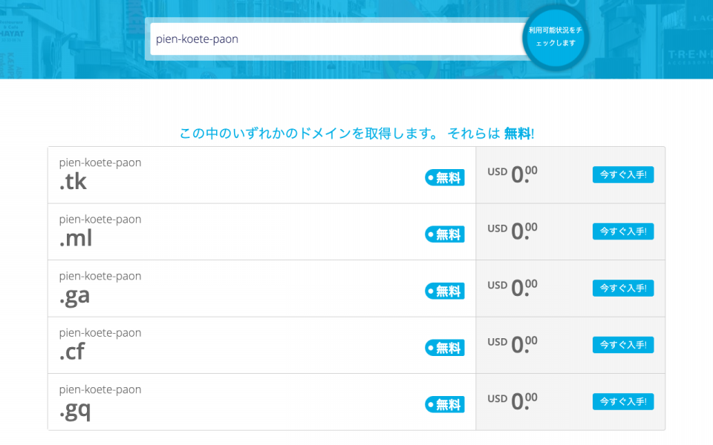This screenshot has height=445, width=713.
Task: Click the free tag badge for .gq domain
Action: (x=445, y=405)
